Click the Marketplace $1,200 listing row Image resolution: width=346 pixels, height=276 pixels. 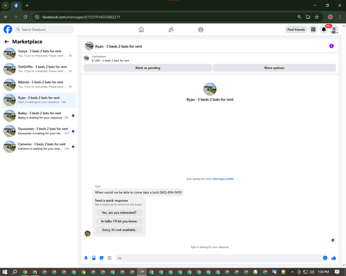[x=210, y=59]
